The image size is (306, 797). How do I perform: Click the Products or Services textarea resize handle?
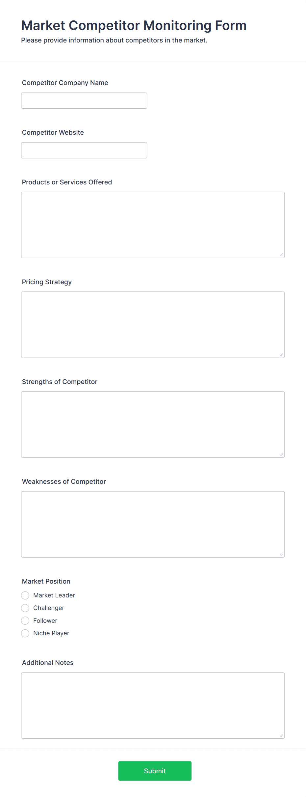(281, 255)
